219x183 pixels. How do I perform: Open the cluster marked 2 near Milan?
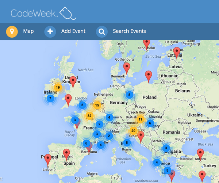pyautogui.click(x=109, y=136)
